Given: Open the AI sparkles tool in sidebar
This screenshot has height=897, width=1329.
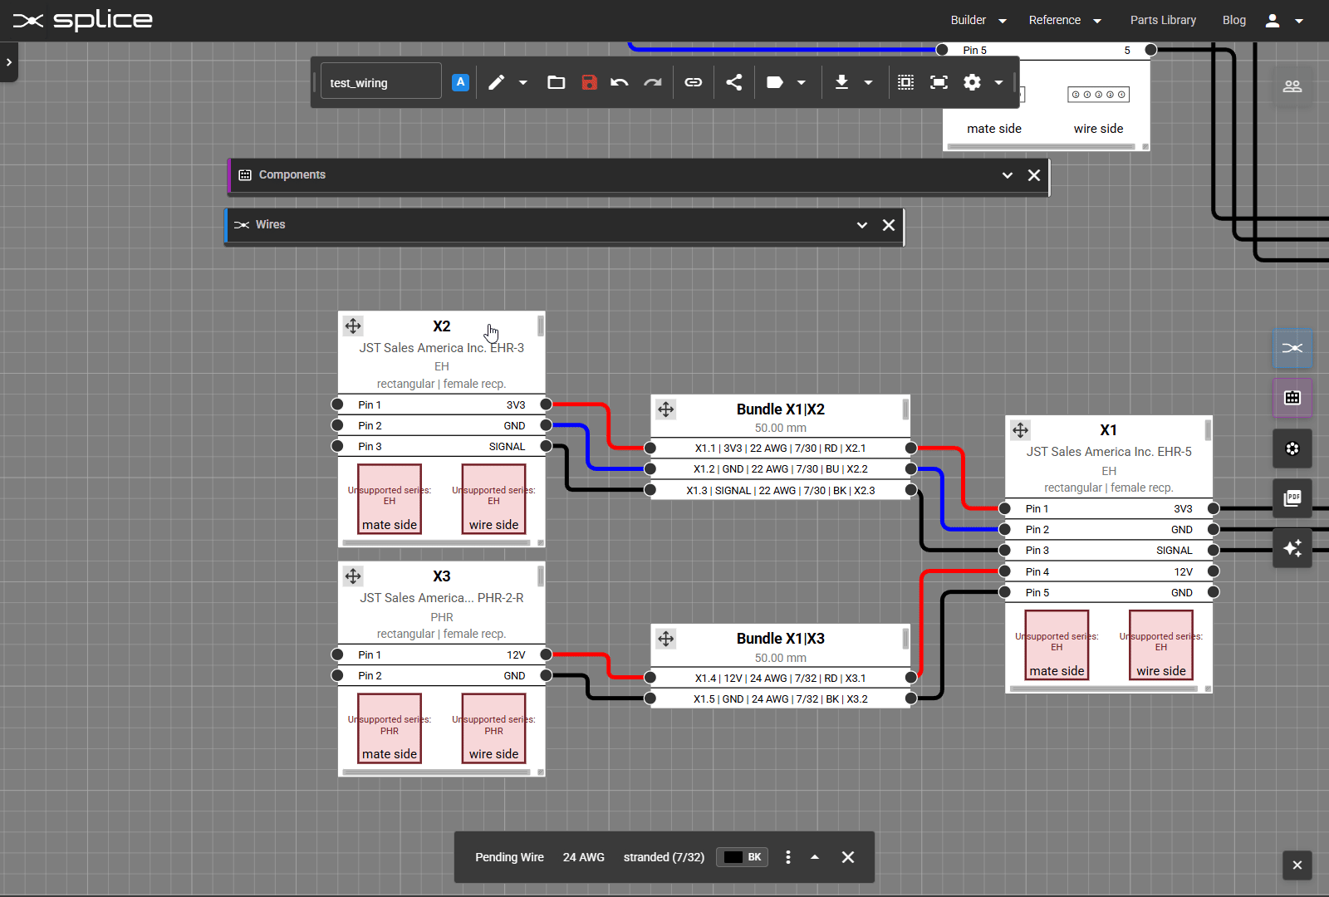Looking at the screenshot, I should coord(1292,548).
